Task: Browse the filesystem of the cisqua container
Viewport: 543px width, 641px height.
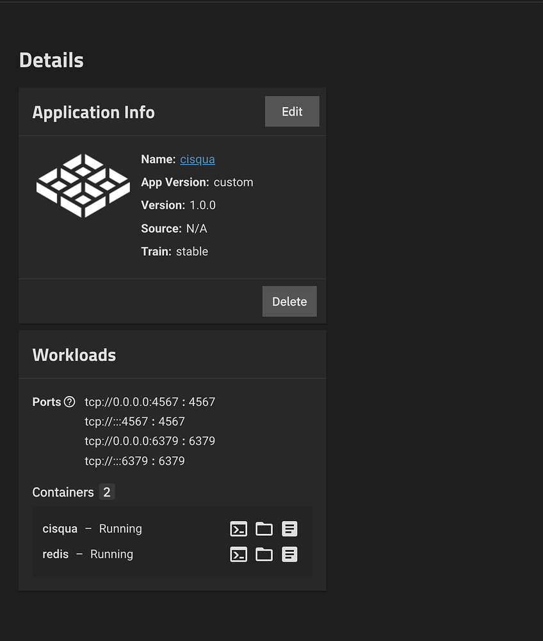Action: 264,529
